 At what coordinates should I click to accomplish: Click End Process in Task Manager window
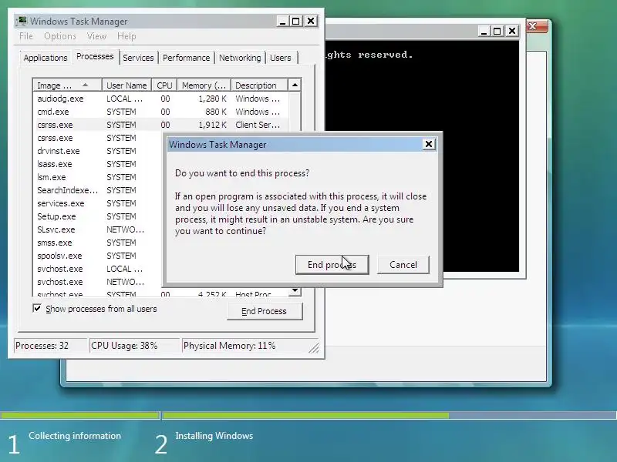click(x=264, y=311)
